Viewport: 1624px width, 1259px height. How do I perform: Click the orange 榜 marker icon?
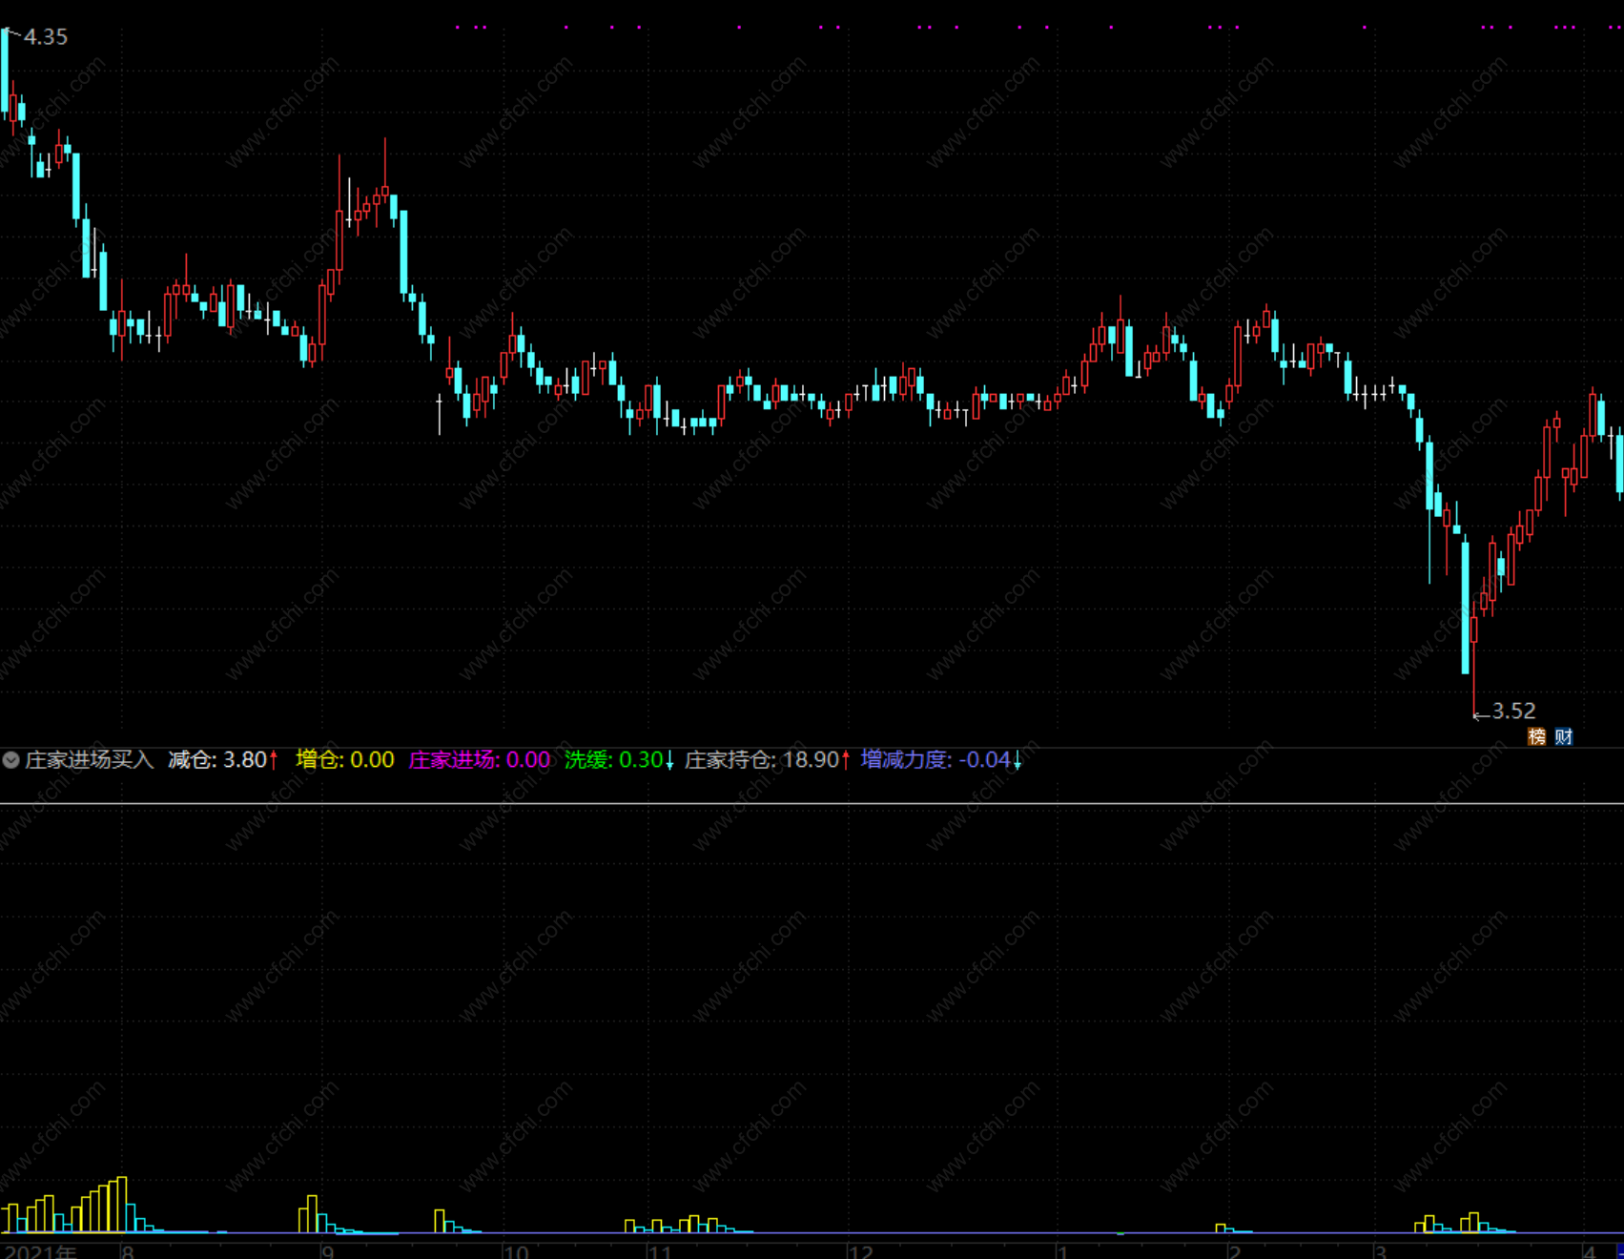pos(1536,736)
